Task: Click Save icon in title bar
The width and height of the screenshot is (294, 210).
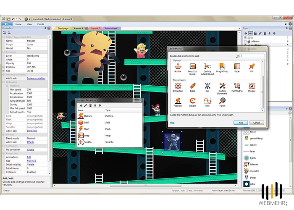Action: 9,19
